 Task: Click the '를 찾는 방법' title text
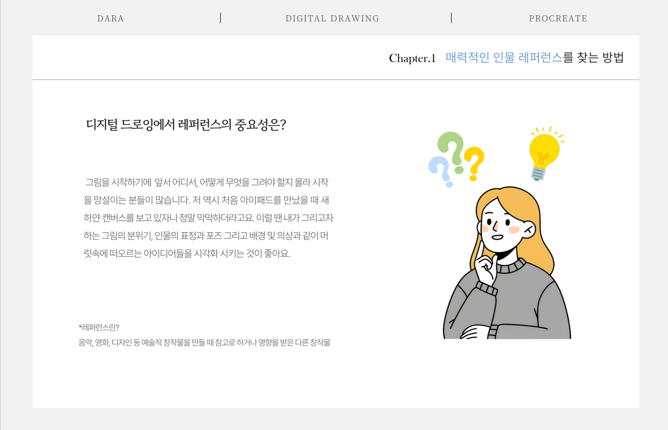pos(594,58)
